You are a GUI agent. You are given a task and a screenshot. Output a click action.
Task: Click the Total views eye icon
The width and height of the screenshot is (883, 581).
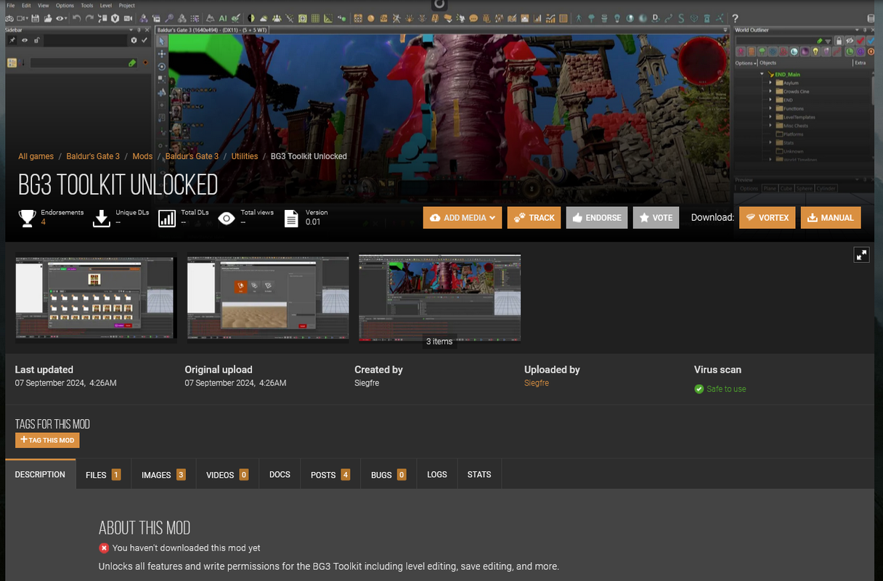(227, 218)
